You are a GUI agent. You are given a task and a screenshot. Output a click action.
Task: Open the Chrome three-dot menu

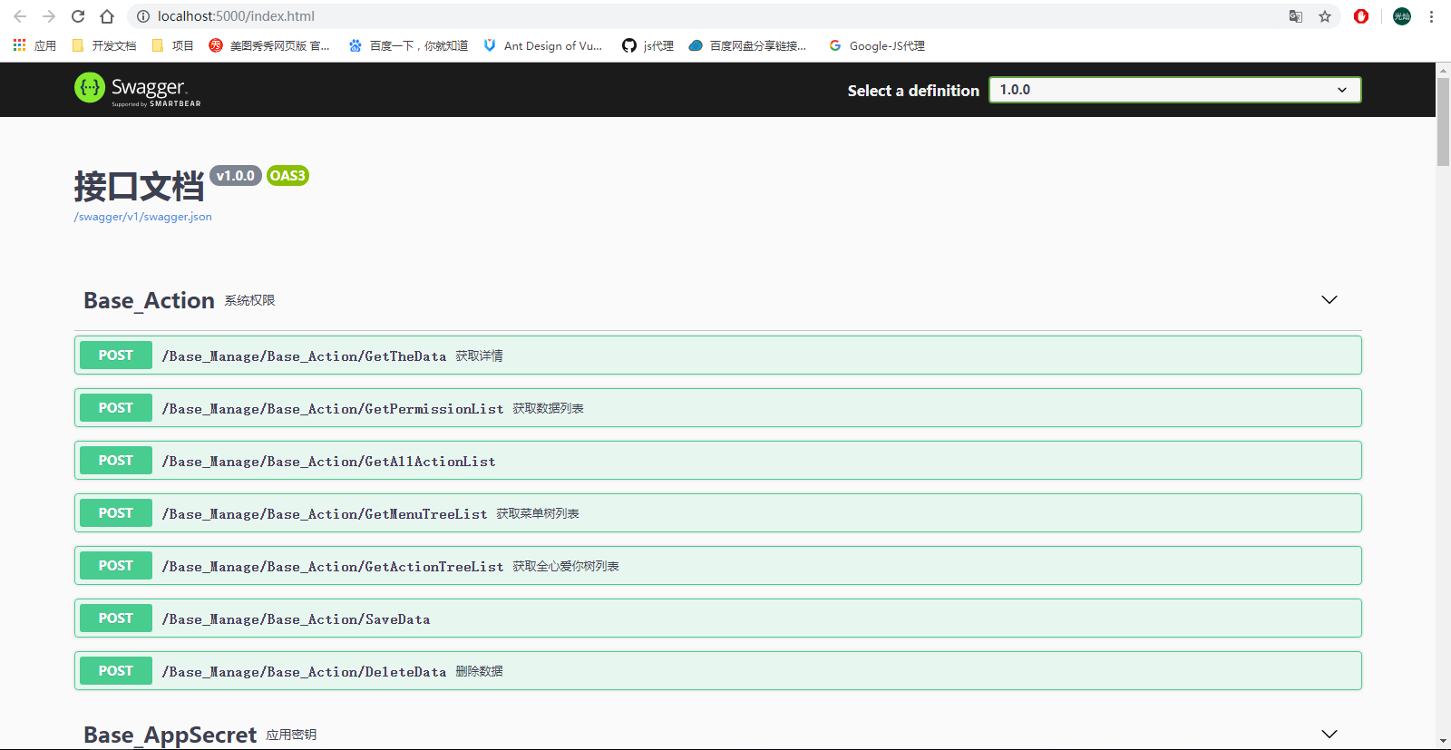pyautogui.click(x=1431, y=16)
